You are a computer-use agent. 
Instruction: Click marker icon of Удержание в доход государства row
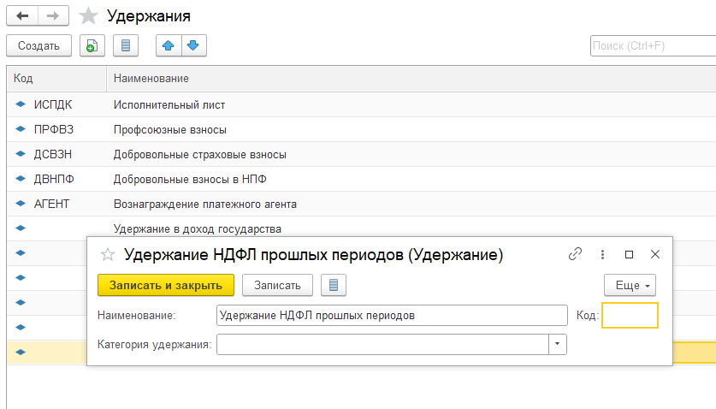click(21, 228)
